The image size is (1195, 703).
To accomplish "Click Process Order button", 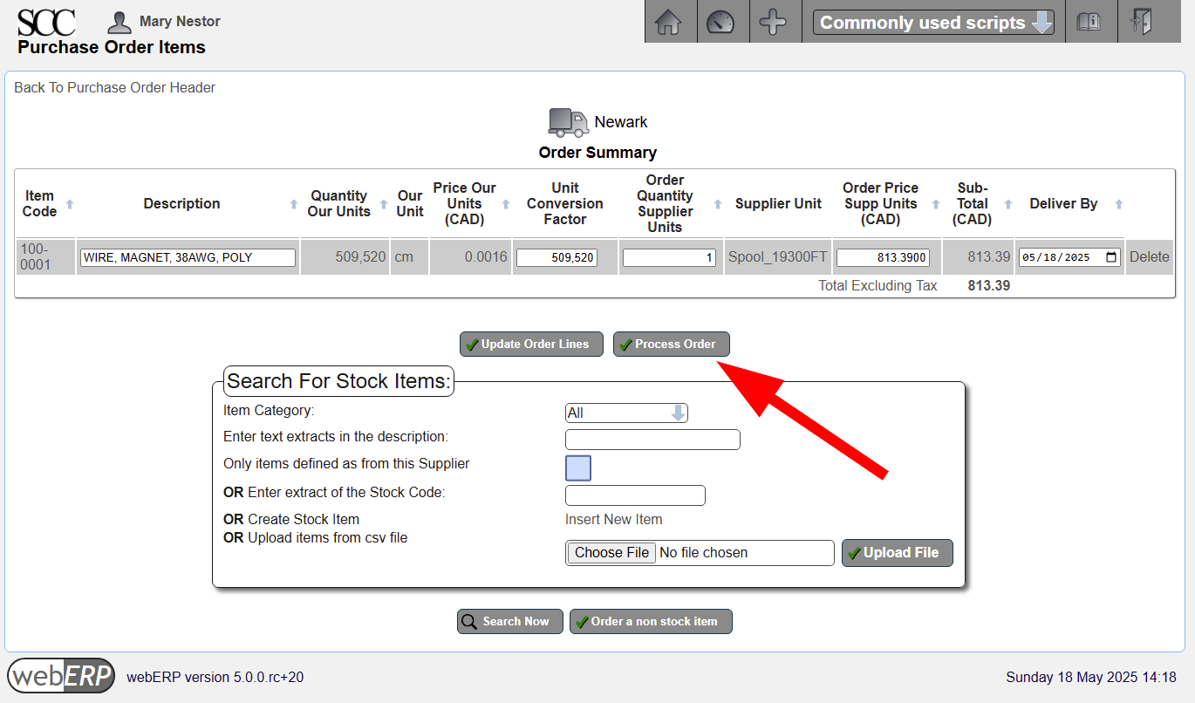I will (x=672, y=345).
